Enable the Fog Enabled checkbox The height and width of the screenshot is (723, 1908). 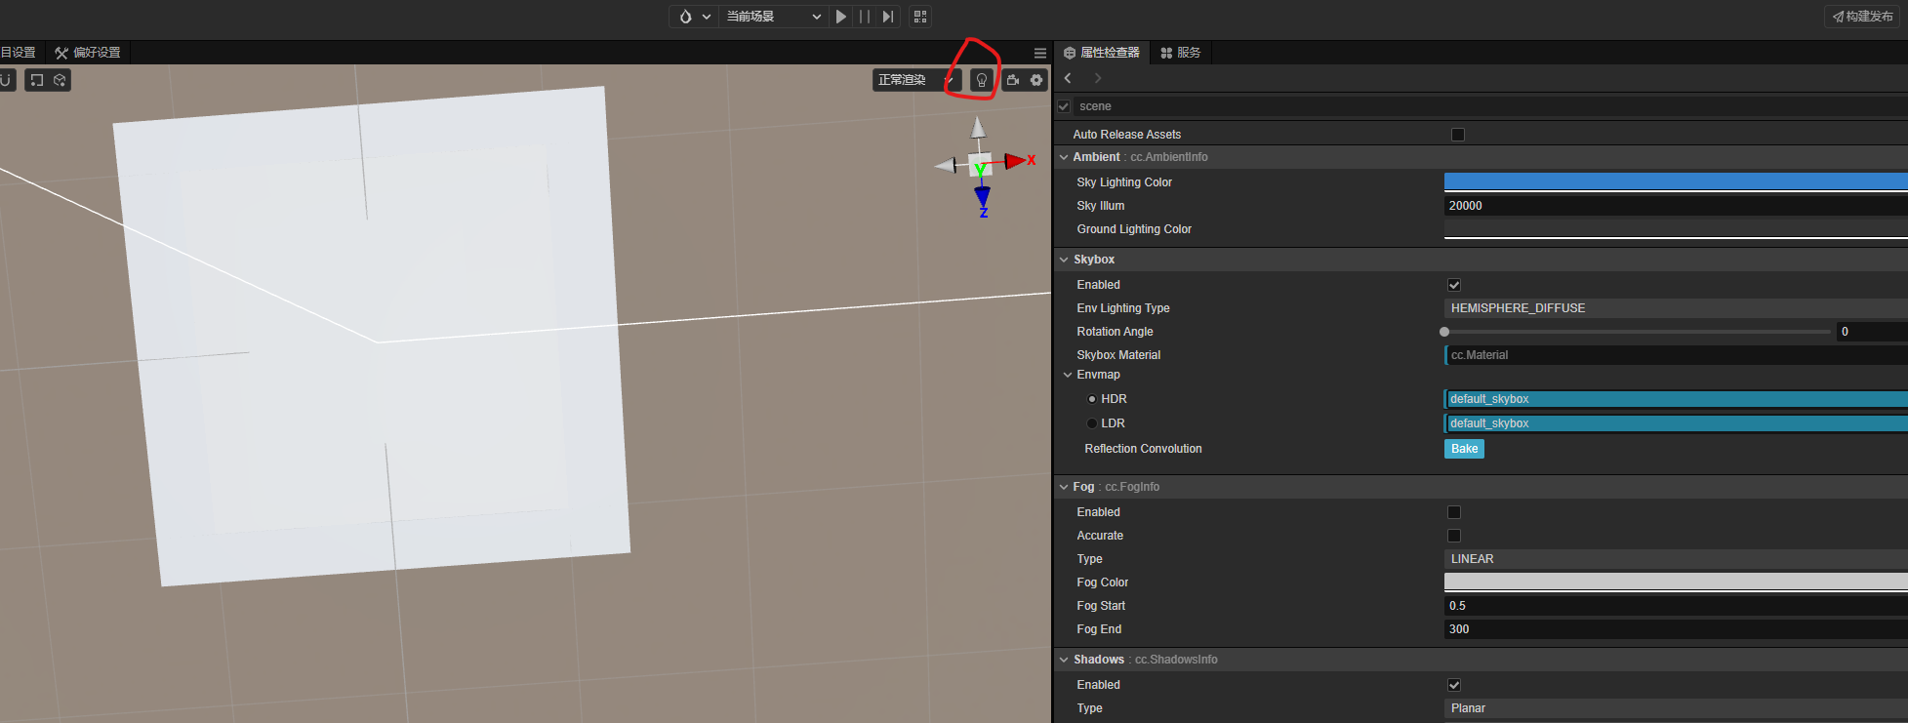point(1454,512)
